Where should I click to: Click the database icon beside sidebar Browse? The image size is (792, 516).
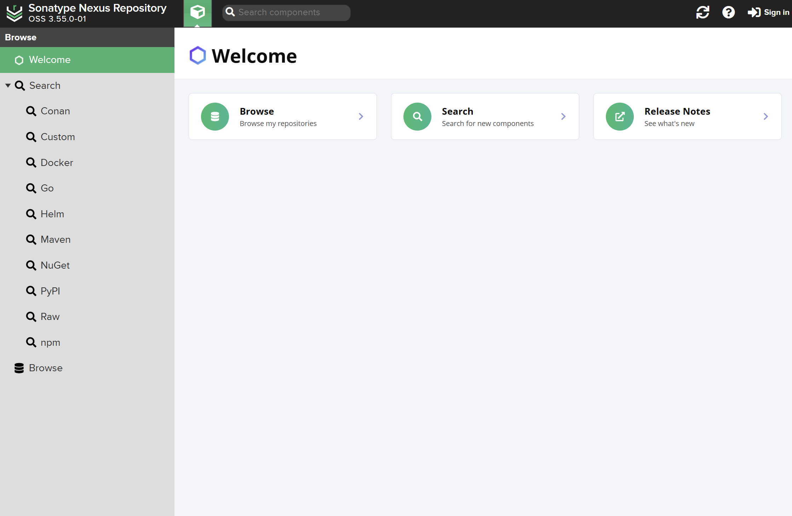(19, 368)
